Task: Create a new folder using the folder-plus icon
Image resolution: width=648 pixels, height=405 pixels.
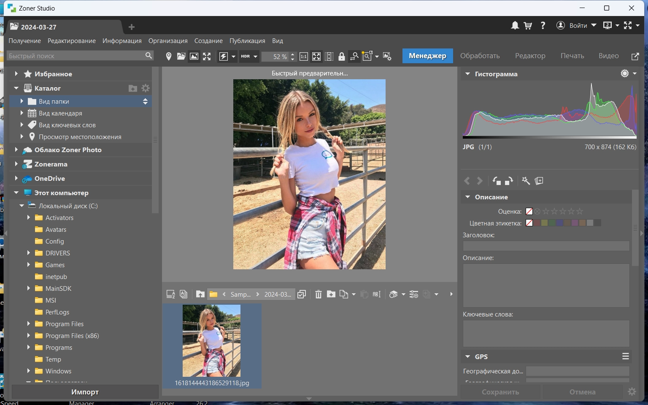Action: 331,295
